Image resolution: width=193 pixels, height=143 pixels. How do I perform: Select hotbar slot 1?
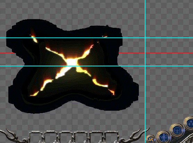[x=36, y=137]
